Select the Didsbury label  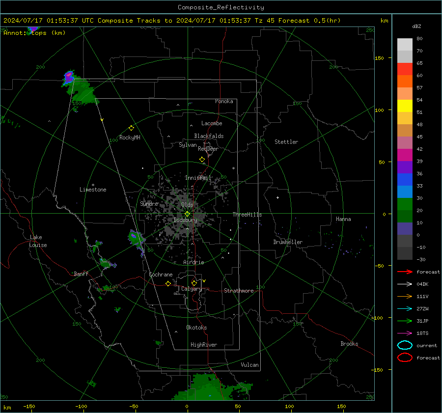pos(185,220)
